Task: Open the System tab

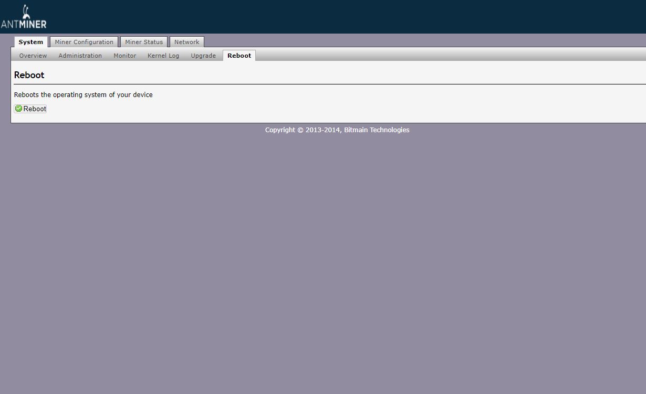Action: (31, 42)
